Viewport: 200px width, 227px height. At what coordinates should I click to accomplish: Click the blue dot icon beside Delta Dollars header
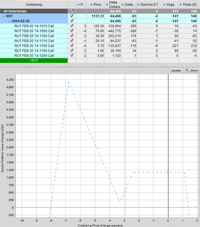point(107,5)
